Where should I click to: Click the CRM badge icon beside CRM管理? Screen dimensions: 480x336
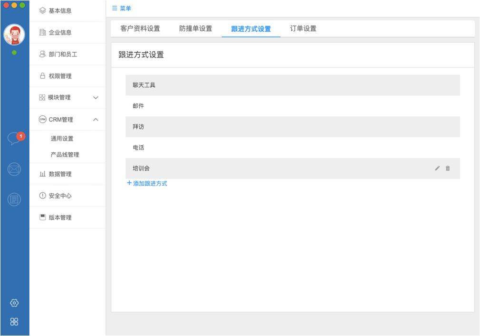[43, 119]
